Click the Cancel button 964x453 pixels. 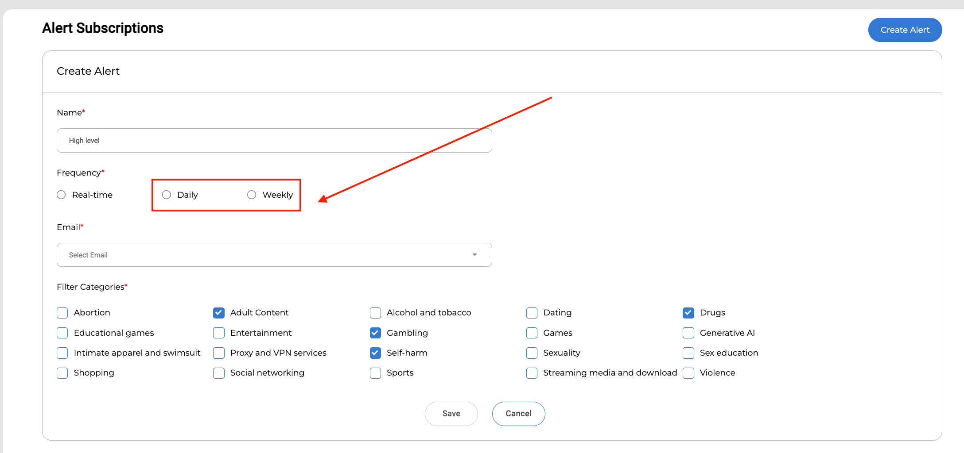coord(518,414)
